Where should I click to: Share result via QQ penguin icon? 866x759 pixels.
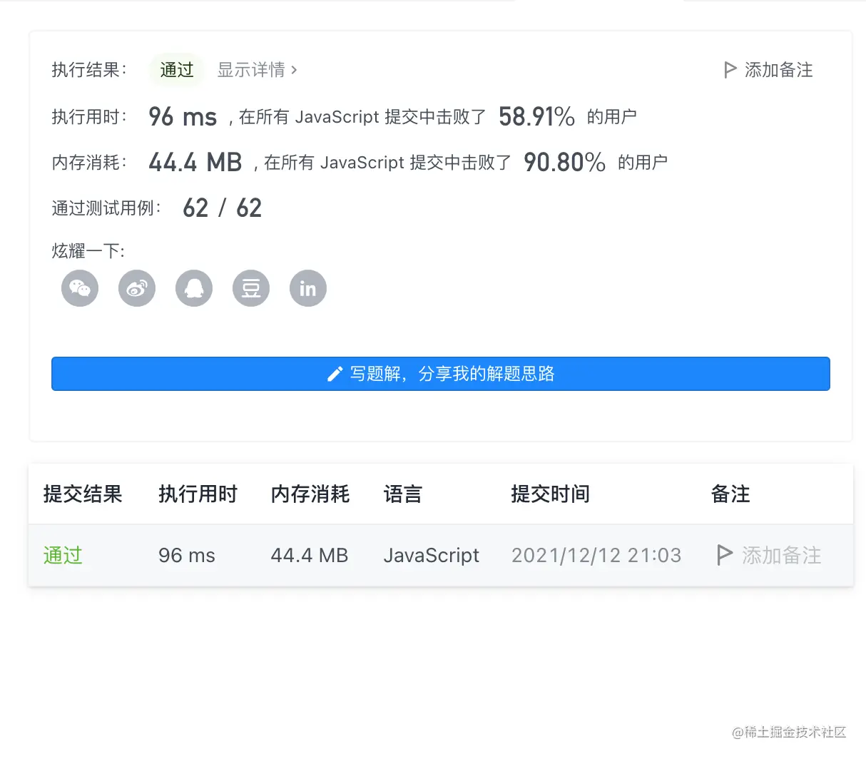pos(194,288)
